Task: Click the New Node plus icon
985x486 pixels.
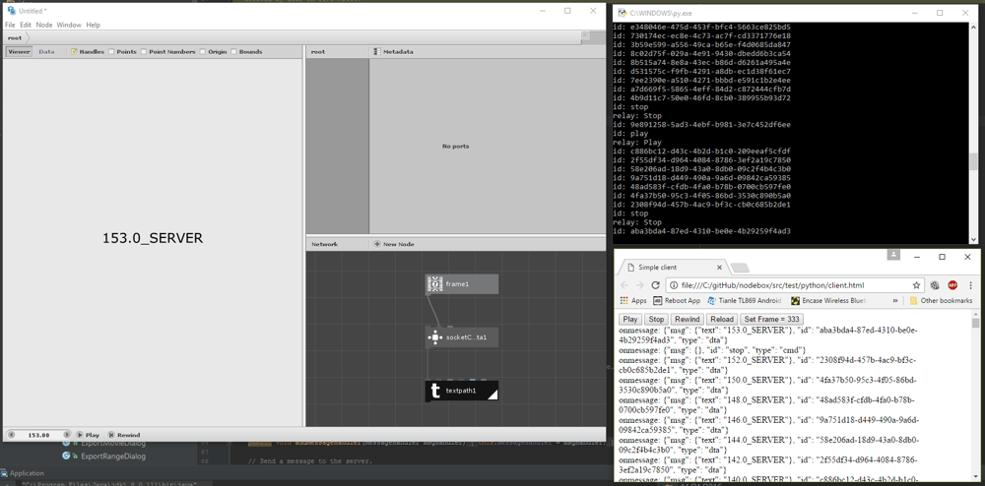Action: point(376,245)
